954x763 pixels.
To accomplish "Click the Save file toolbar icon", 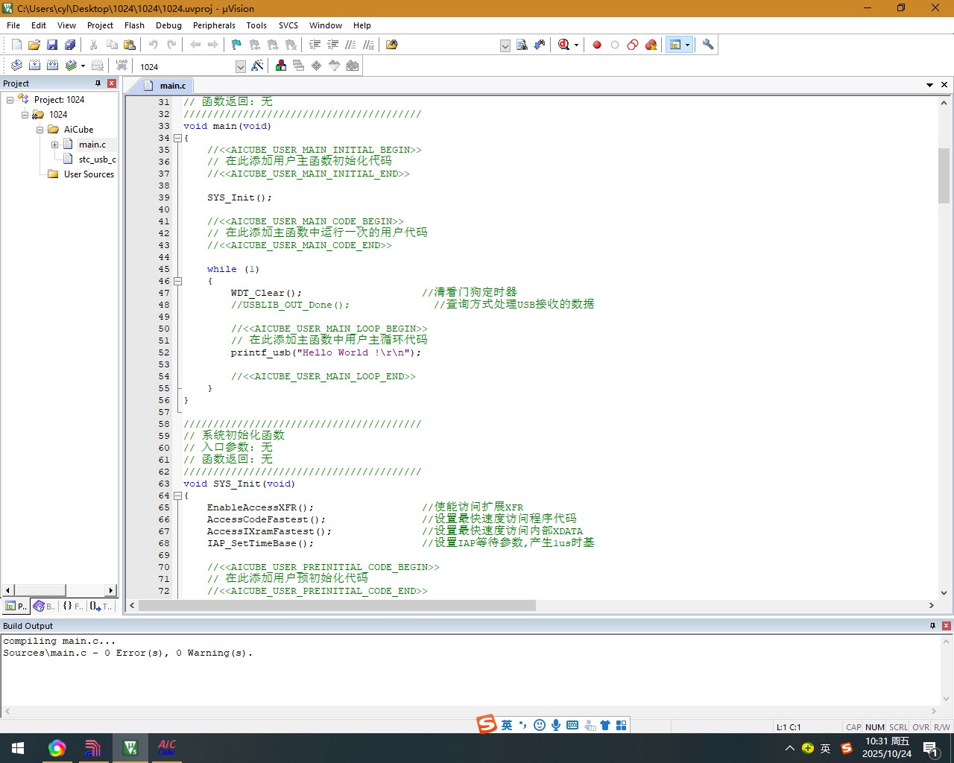I will point(52,45).
